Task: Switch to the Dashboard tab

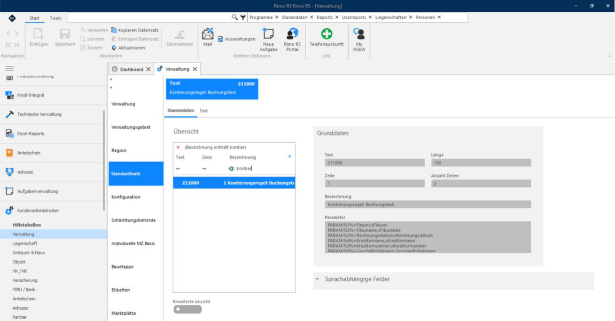Action: tap(127, 69)
